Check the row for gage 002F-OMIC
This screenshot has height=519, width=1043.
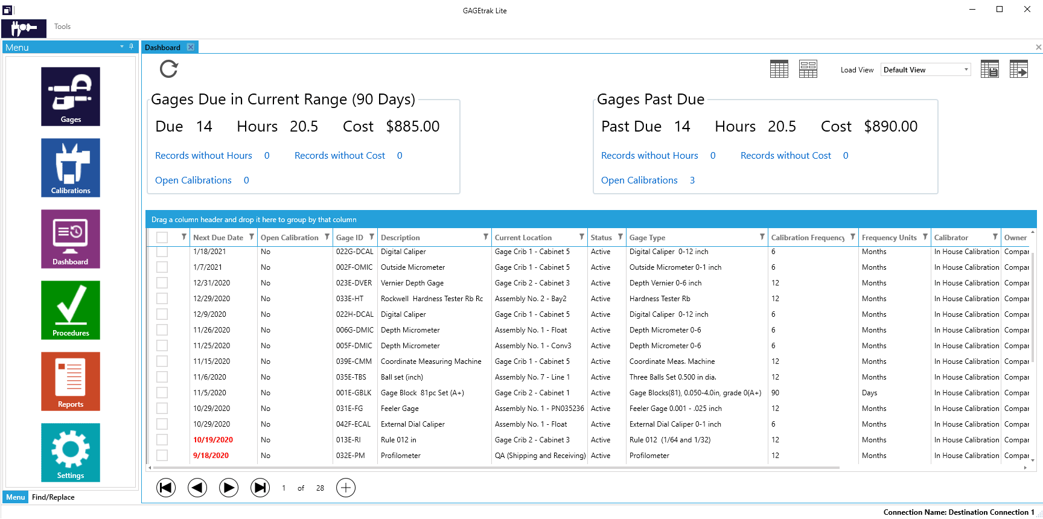pos(162,267)
